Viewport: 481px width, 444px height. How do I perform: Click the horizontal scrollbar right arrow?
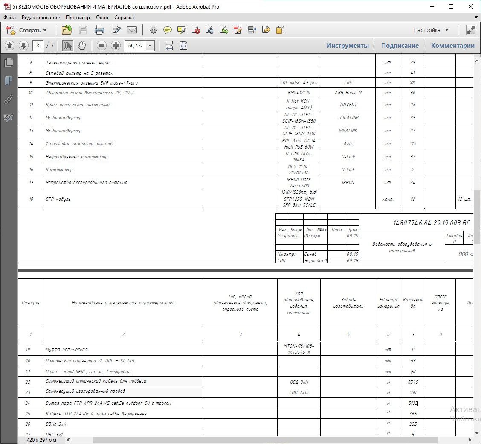click(x=469, y=440)
